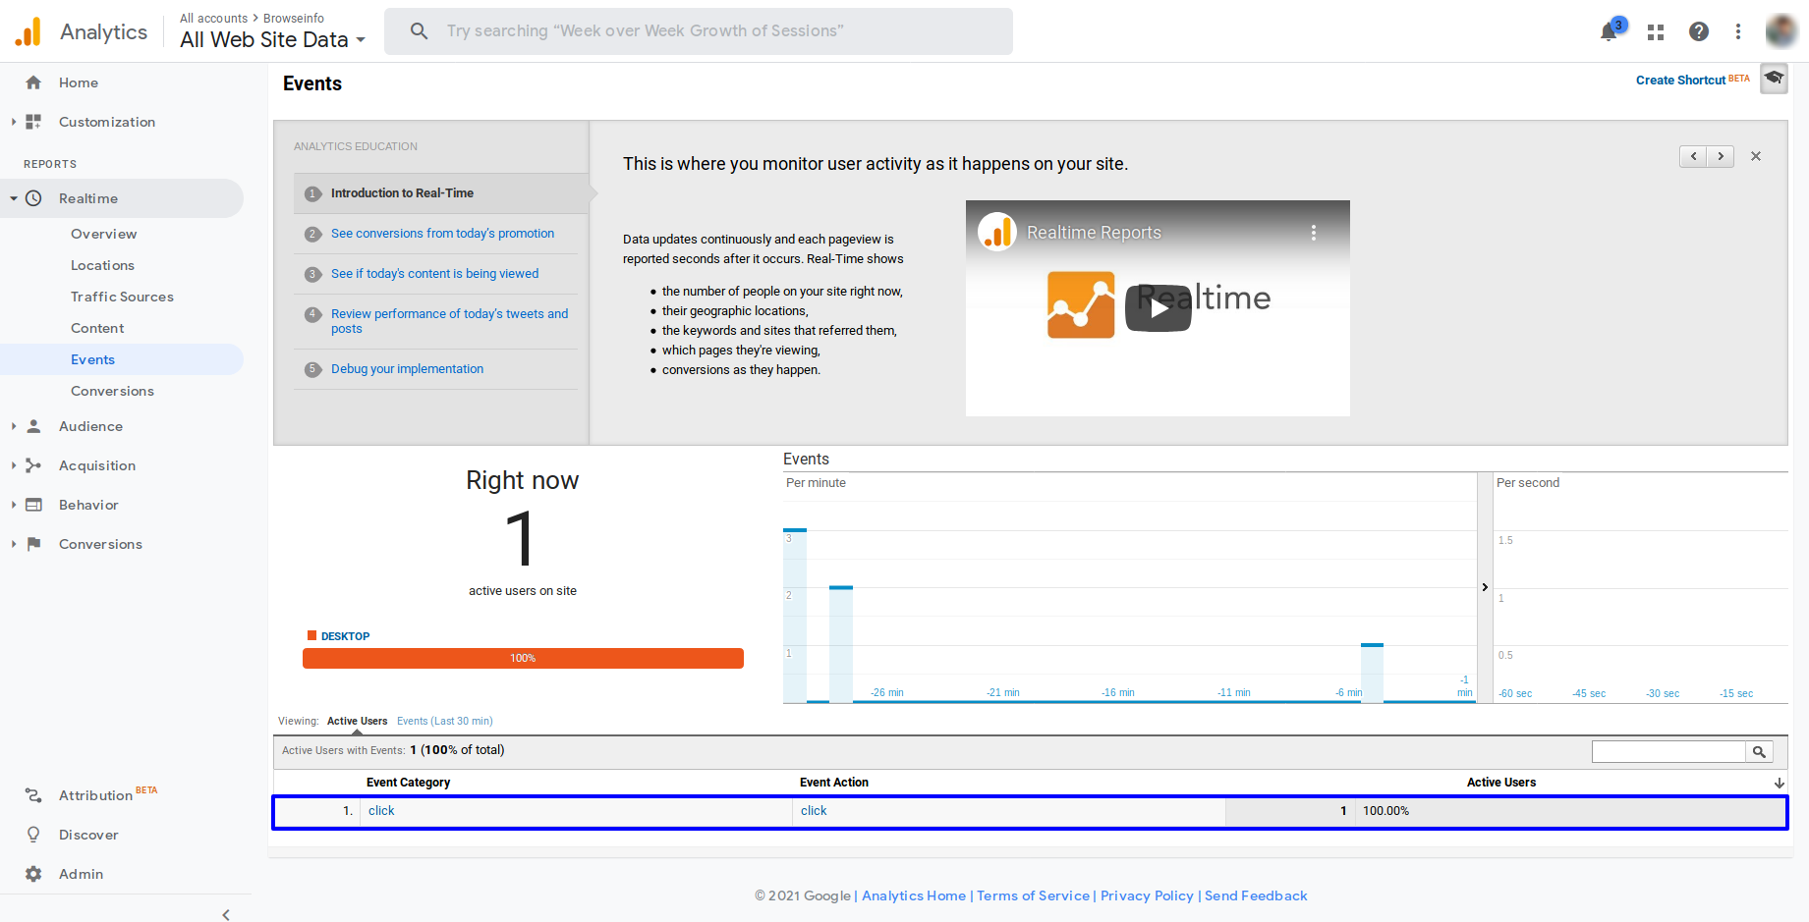Click the Event Action column header
Screen dimensions: 1809x922
tap(834, 783)
